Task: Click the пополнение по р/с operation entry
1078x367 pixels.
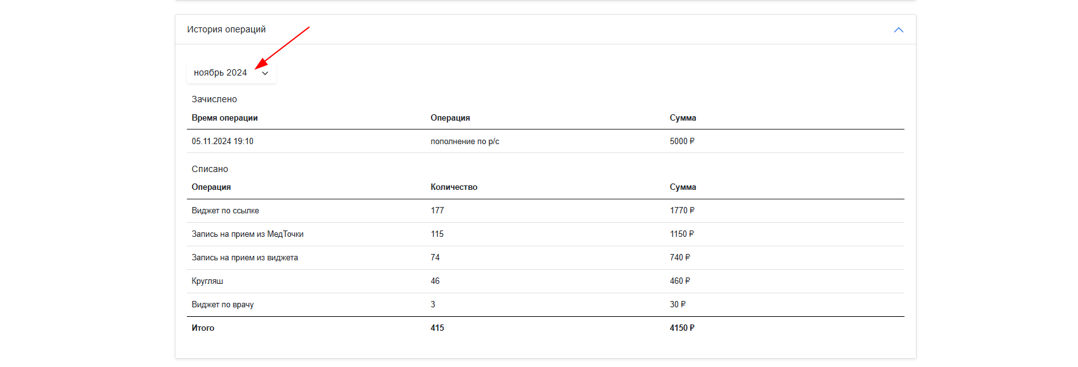Action: [465, 142]
